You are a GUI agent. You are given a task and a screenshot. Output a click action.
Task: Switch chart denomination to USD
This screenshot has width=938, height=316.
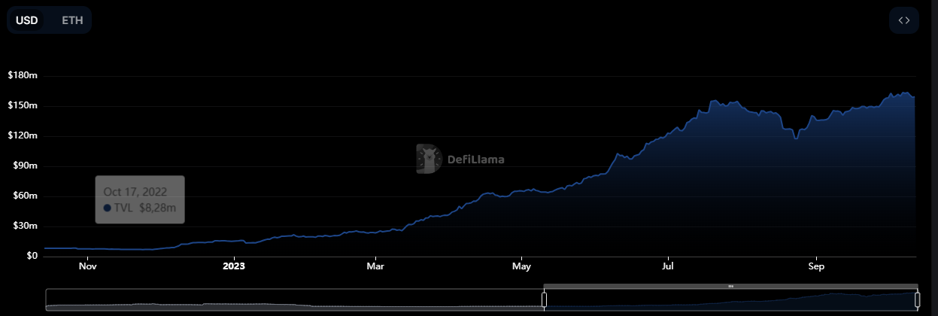coord(27,20)
